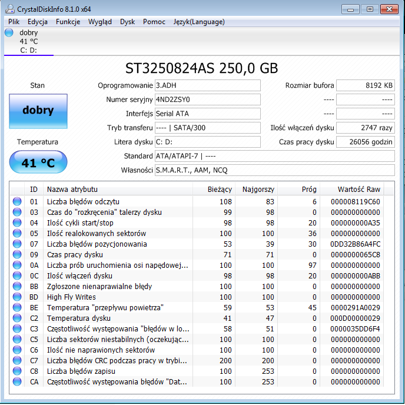Select the 'Czas pracy dysku' attribute row 09
405x405 pixels.
click(75, 255)
